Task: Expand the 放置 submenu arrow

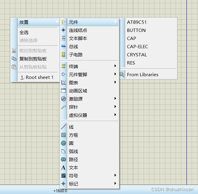Action: 57,22
